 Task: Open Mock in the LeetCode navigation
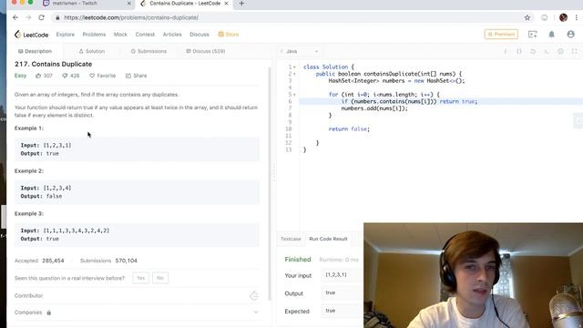click(x=120, y=35)
